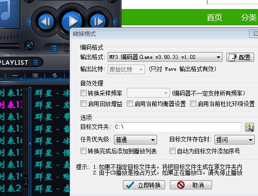Tick 转换完成后添加到播放列表 checkbox

(83, 151)
